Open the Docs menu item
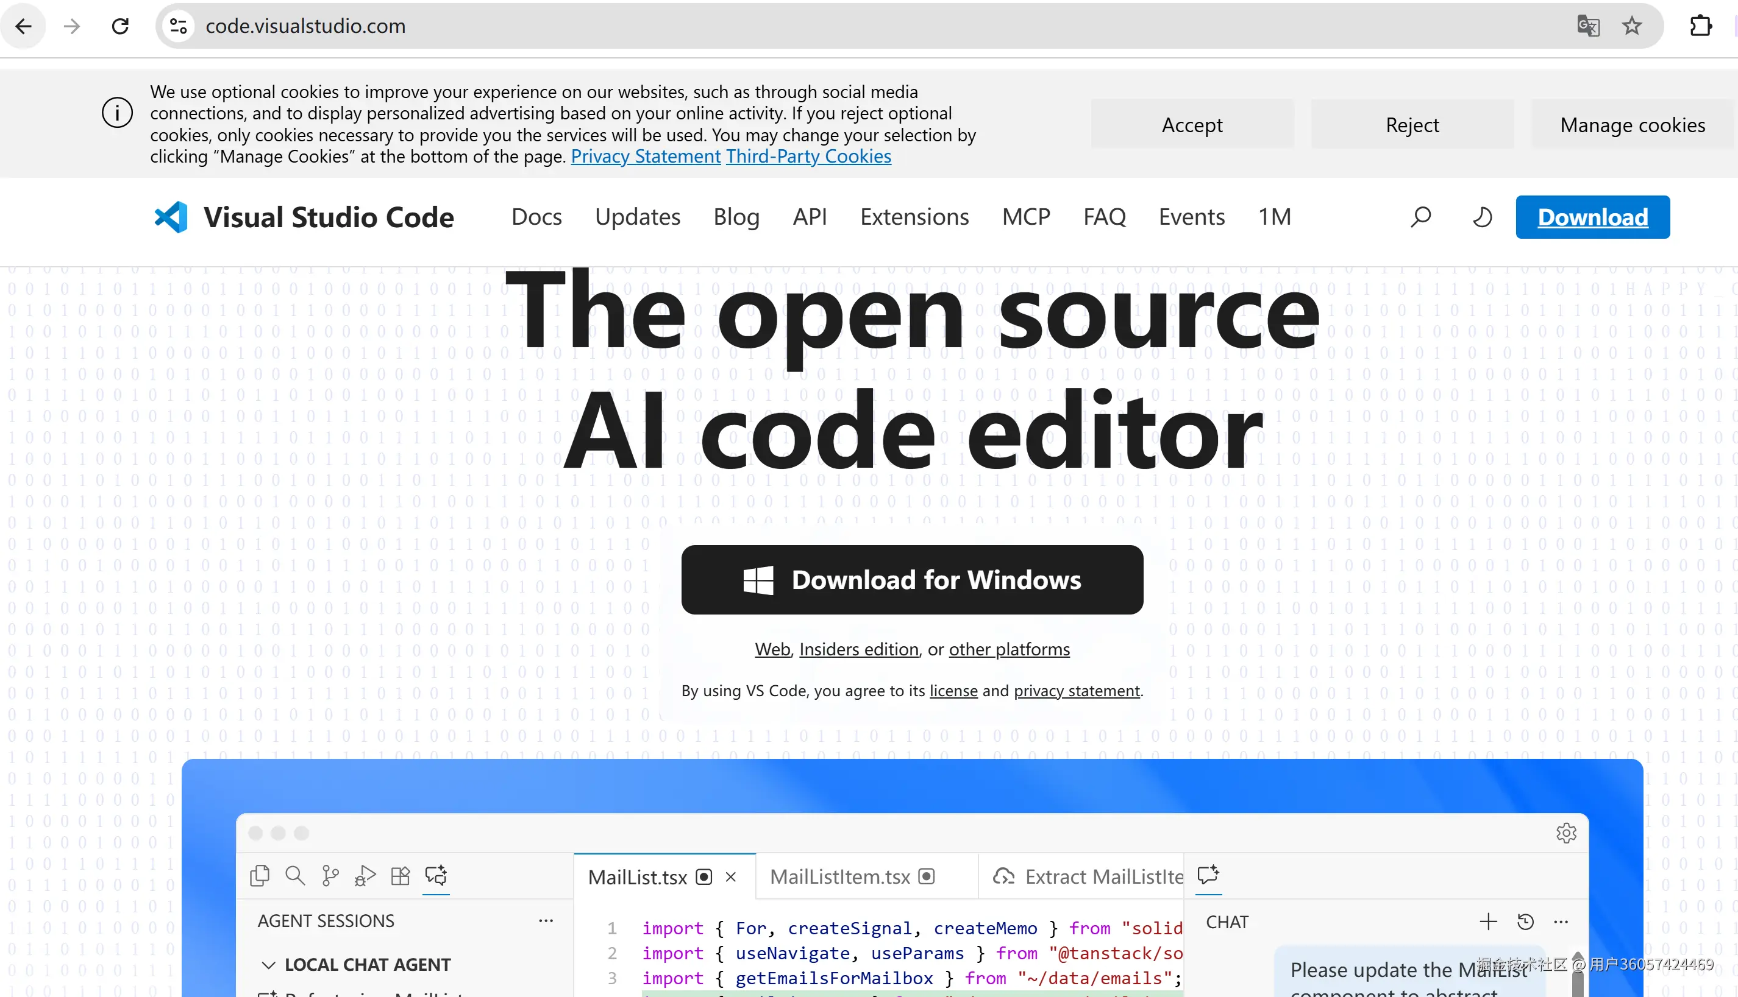1738x997 pixels. click(x=536, y=217)
